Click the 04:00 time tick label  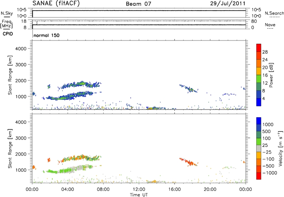click(67, 190)
